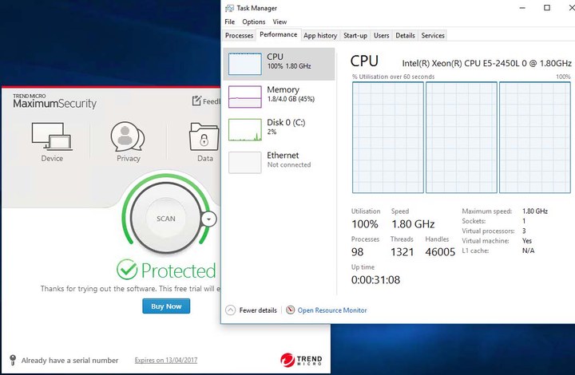575x375 pixels.
Task: Click the second CPU utilisation graph
Action: (x=462, y=137)
